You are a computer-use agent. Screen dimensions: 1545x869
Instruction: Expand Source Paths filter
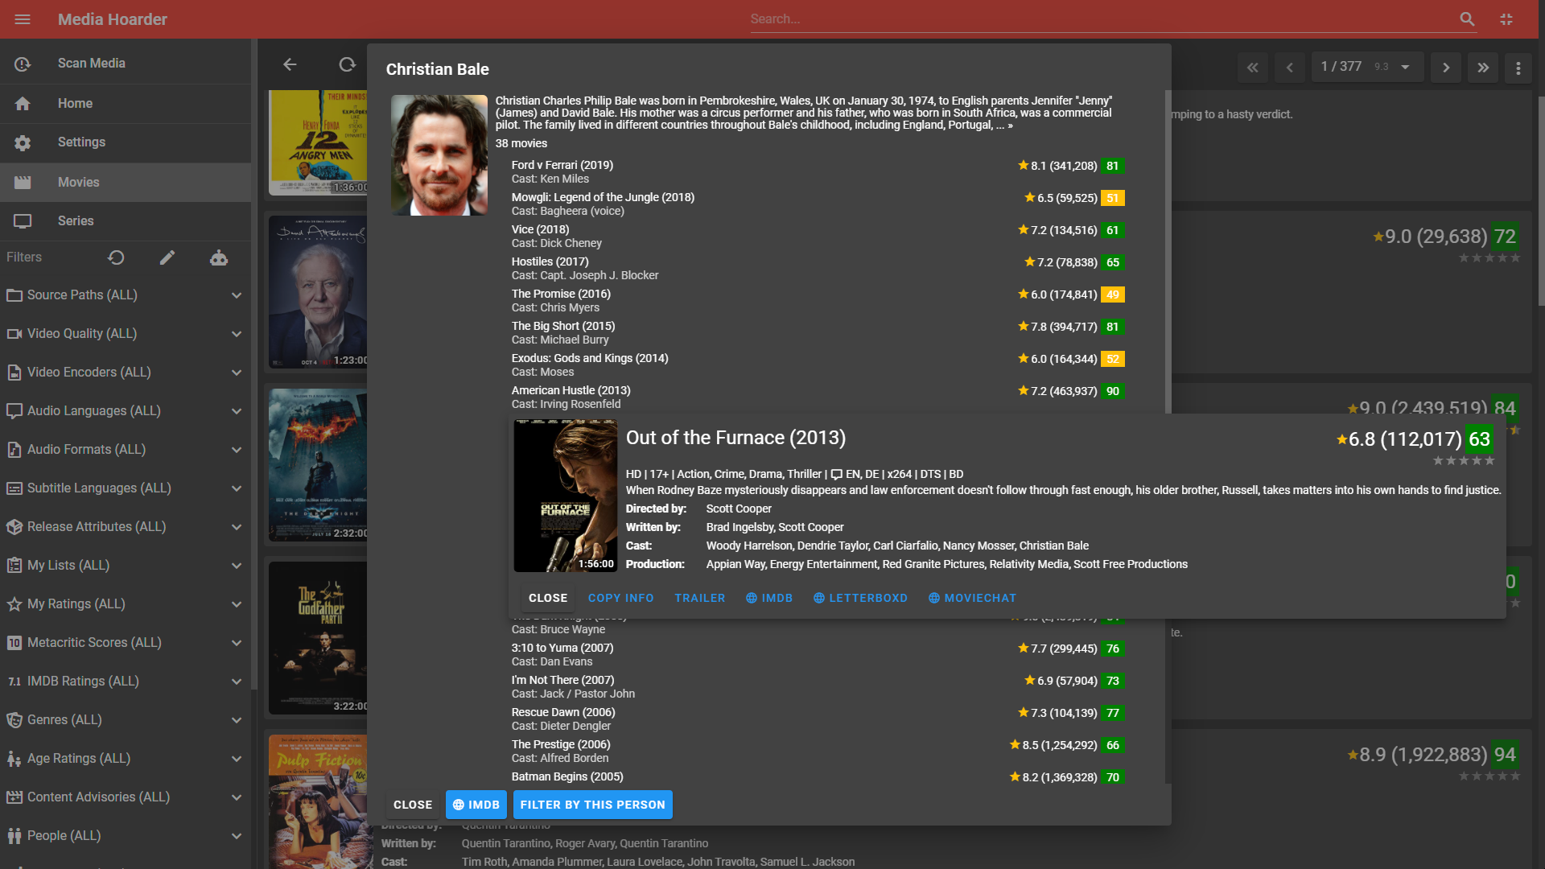tap(237, 295)
